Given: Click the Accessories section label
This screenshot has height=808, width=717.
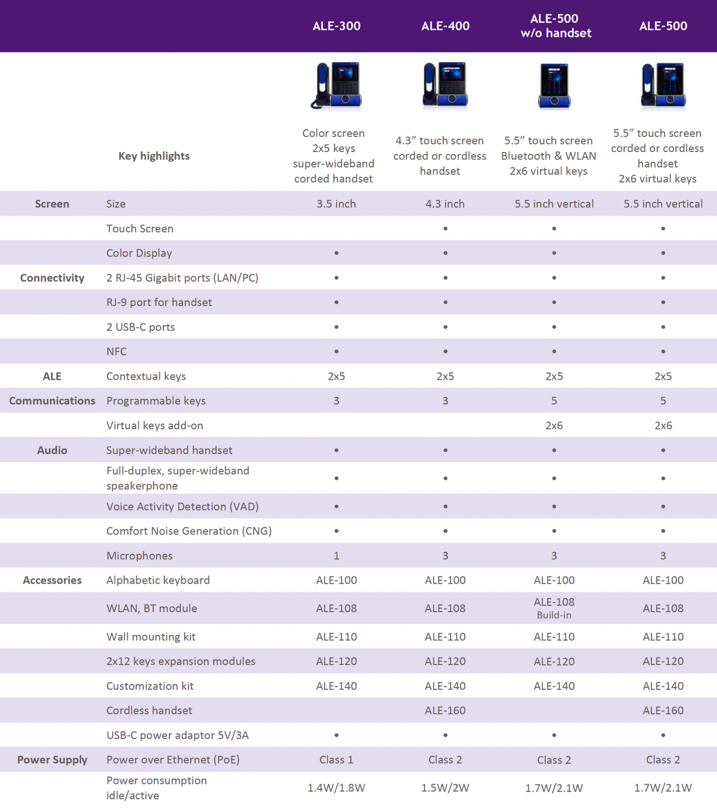Looking at the screenshot, I should pos(52,580).
